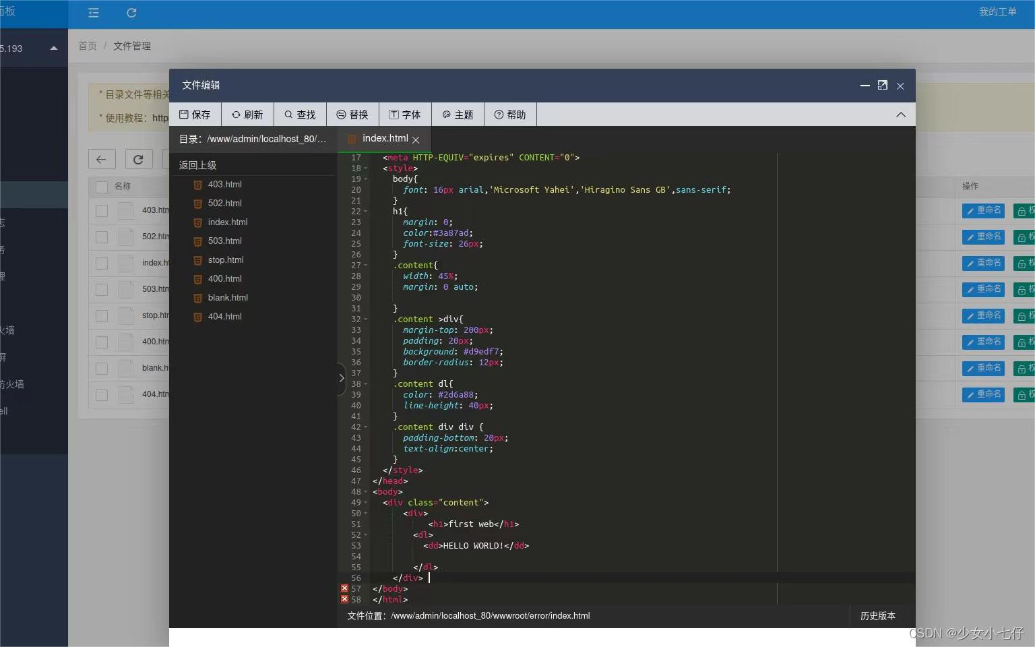The height and width of the screenshot is (647, 1035).
Task: Fold code block at line 27 .content
Action: (x=365, y=266)
